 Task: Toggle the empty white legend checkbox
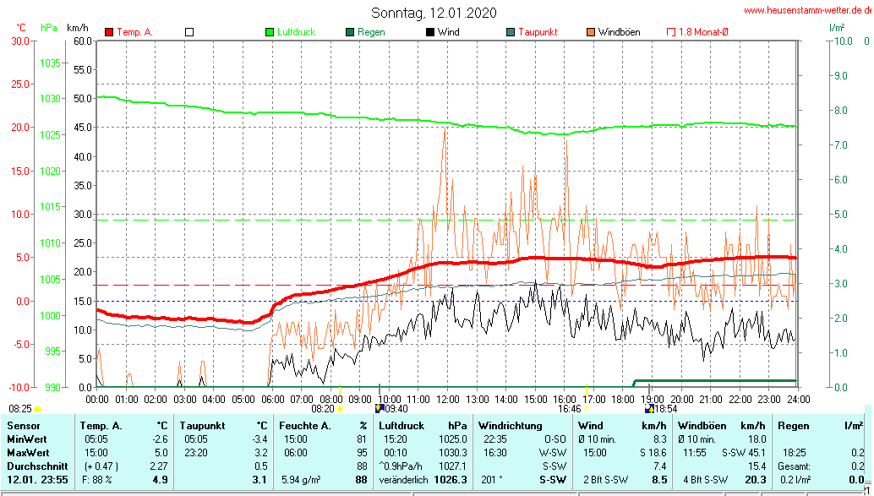[189, 32]
